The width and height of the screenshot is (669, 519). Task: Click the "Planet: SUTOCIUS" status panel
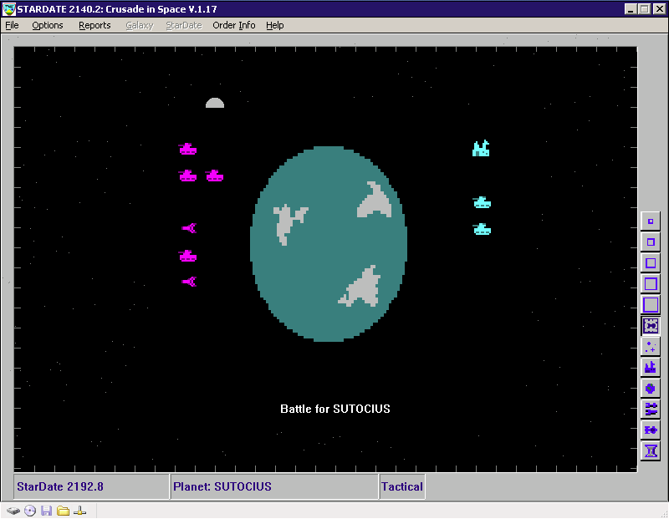(275, 486)
